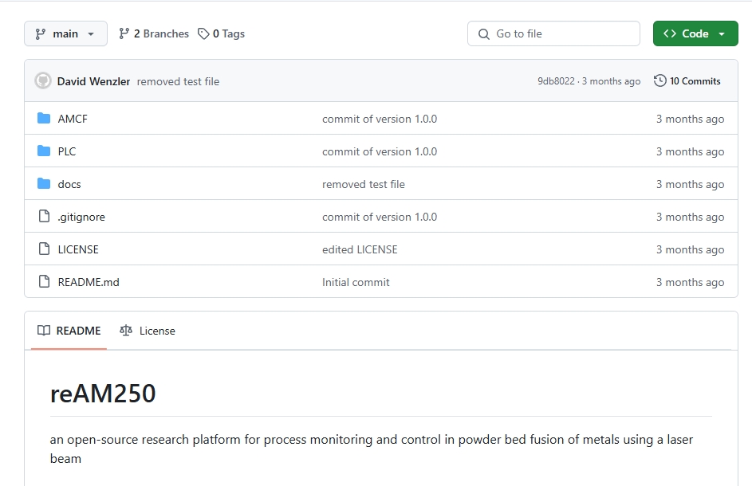This screenshot has width=752, height=486.
Task: Switch to the License tab
Action: click(x=148, y=331)
